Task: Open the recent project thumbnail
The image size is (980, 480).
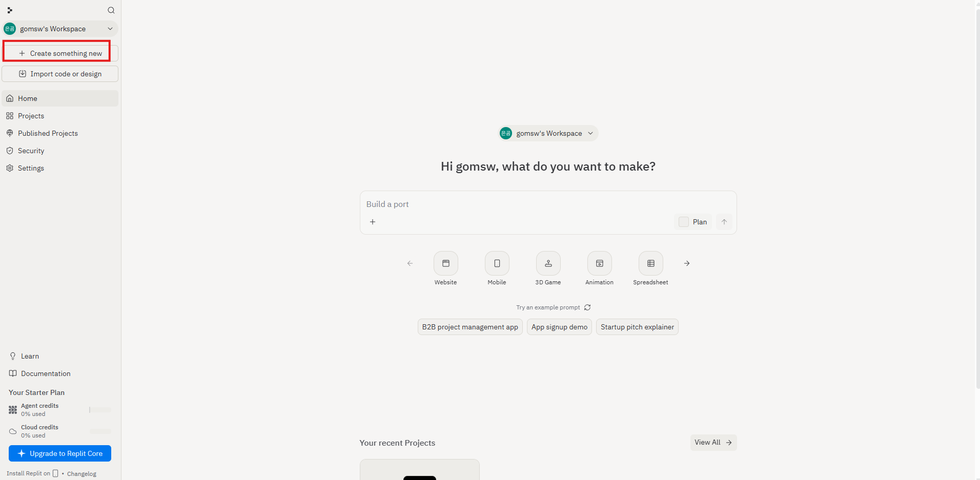Action: pyautogui.click(x=420, y=470)
